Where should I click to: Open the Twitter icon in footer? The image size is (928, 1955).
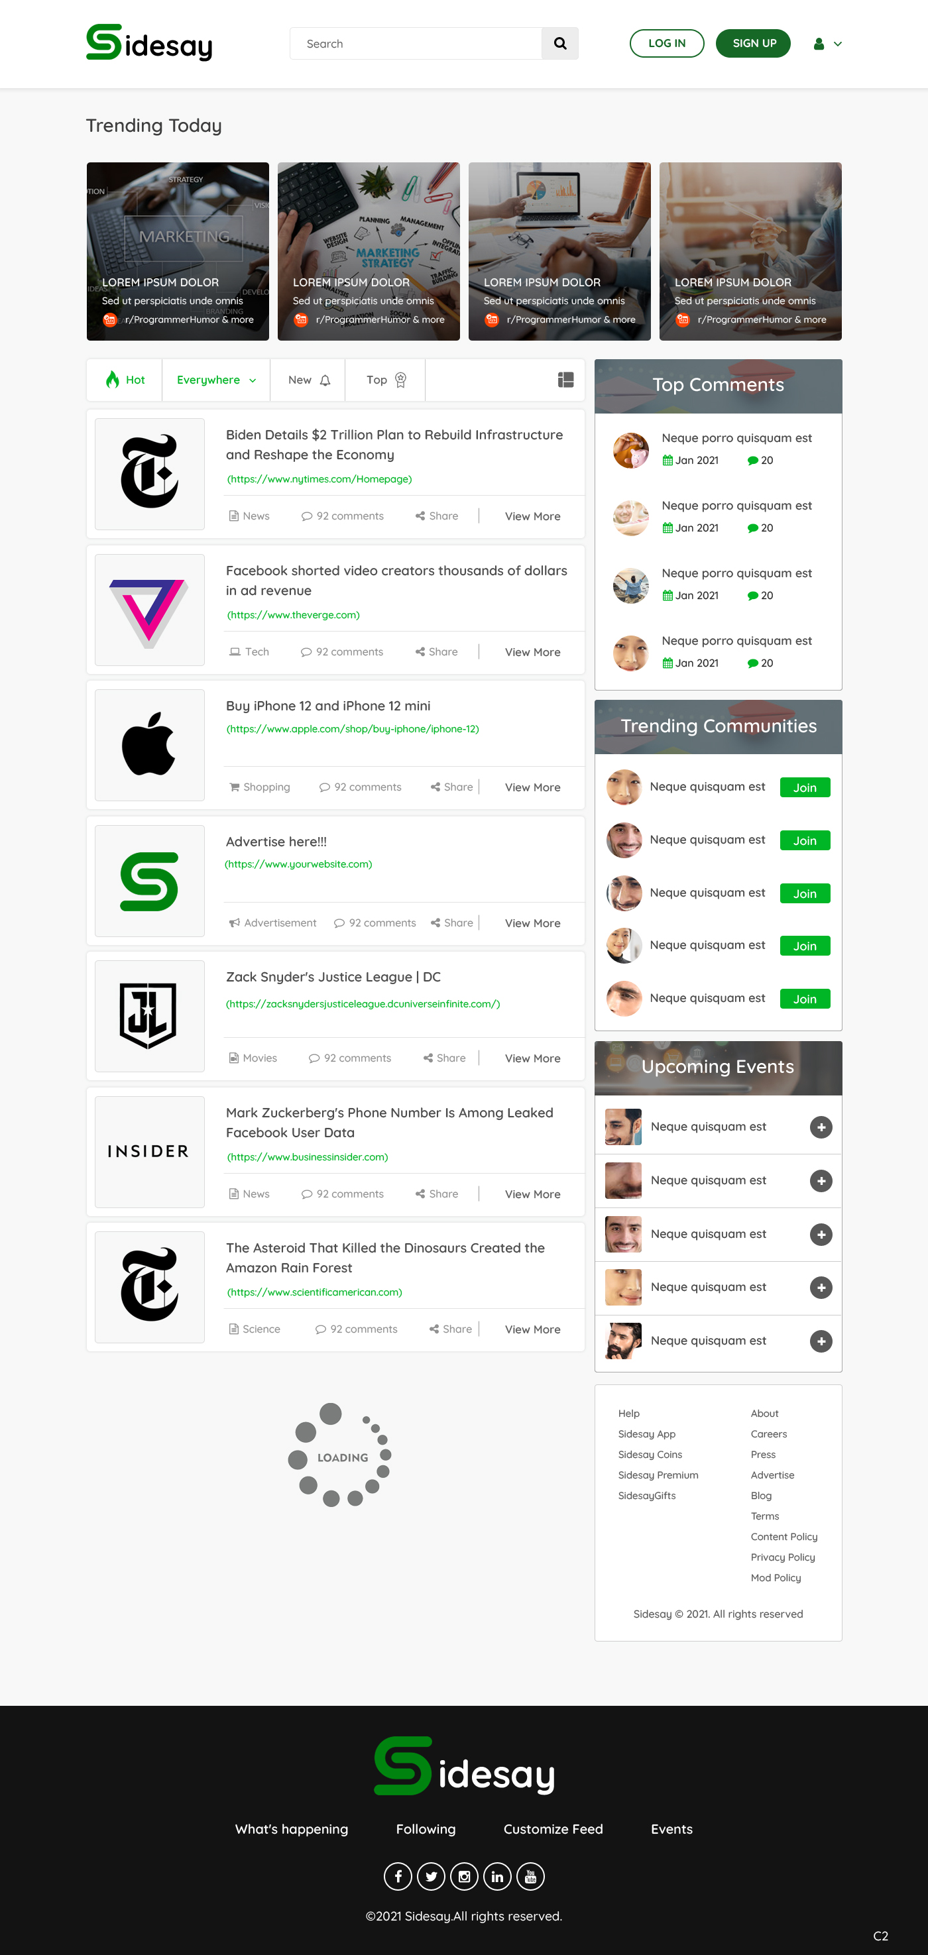431,1876
